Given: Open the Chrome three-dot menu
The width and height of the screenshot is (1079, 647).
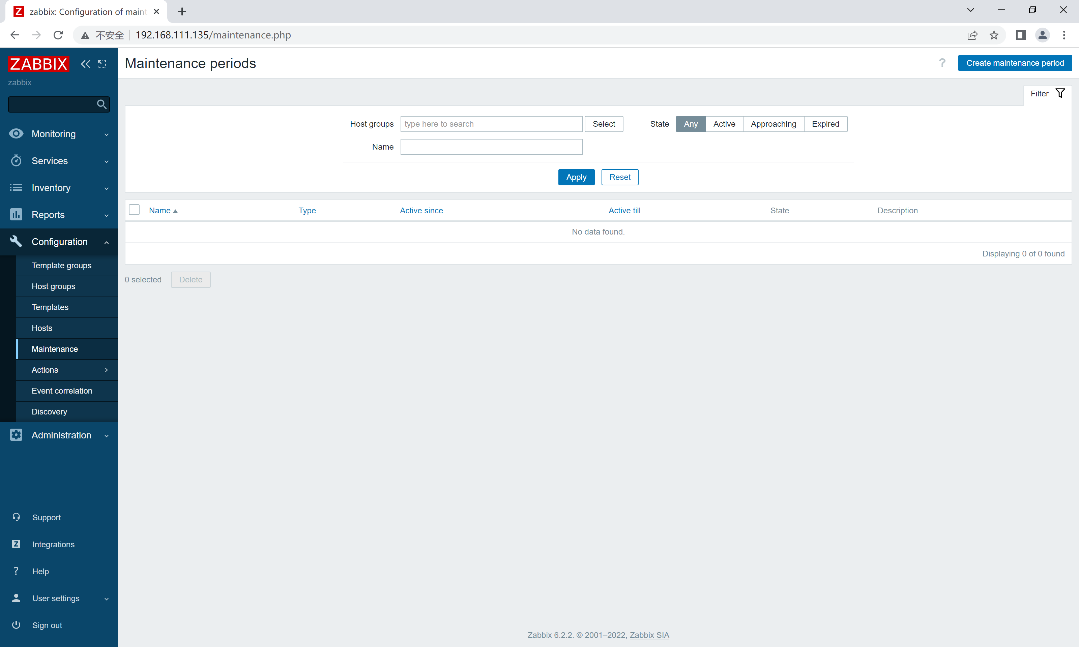Looking at the screenshot, I should (1064, 35).
